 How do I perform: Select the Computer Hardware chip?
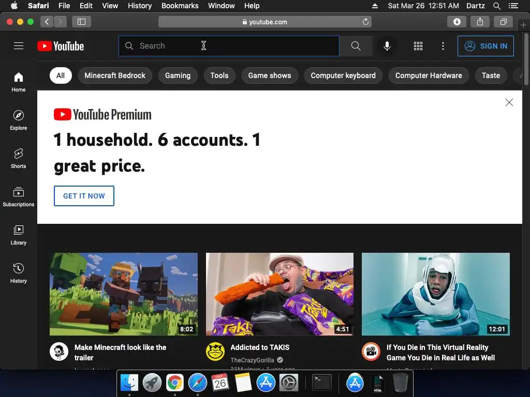pos(429,75)
